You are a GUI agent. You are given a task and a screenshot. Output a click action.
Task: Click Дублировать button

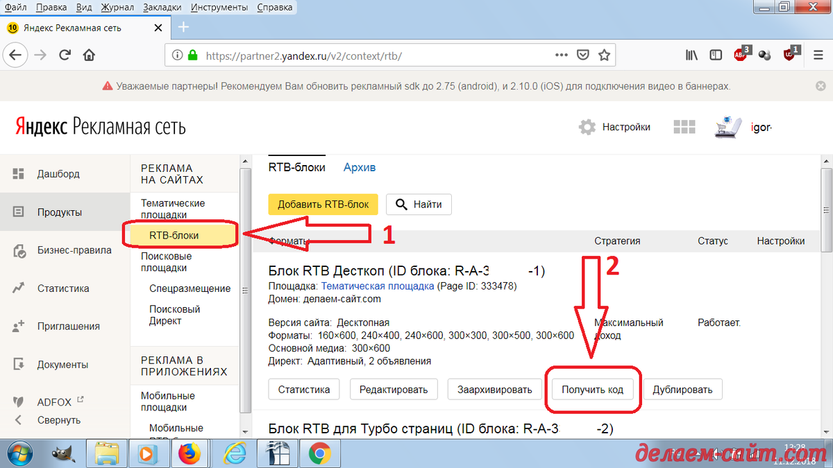pos(683,389)
